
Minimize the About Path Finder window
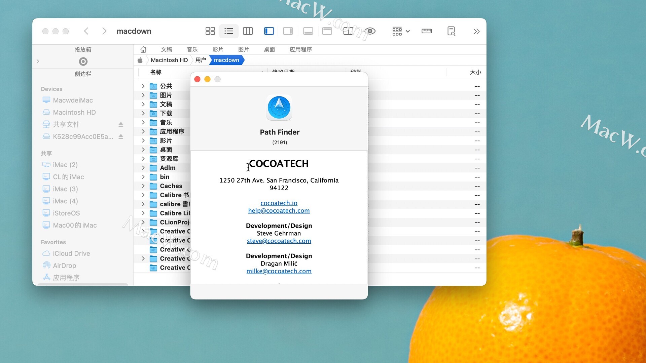click(x=208, y=79)
